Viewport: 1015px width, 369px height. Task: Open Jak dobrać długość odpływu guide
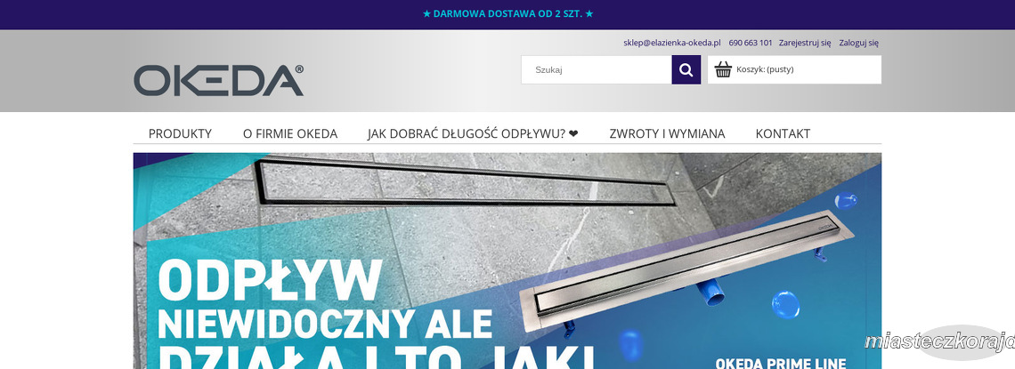point(473,133)
